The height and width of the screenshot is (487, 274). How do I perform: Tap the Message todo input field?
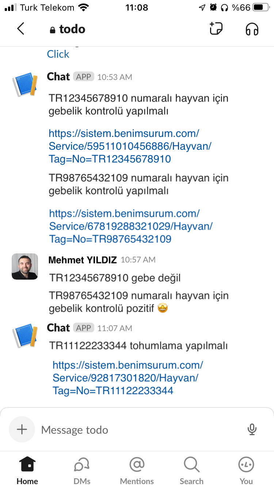point(110,430)
